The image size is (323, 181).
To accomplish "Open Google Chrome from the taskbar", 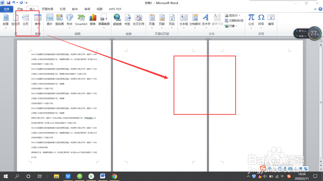I will coord(114,176).
